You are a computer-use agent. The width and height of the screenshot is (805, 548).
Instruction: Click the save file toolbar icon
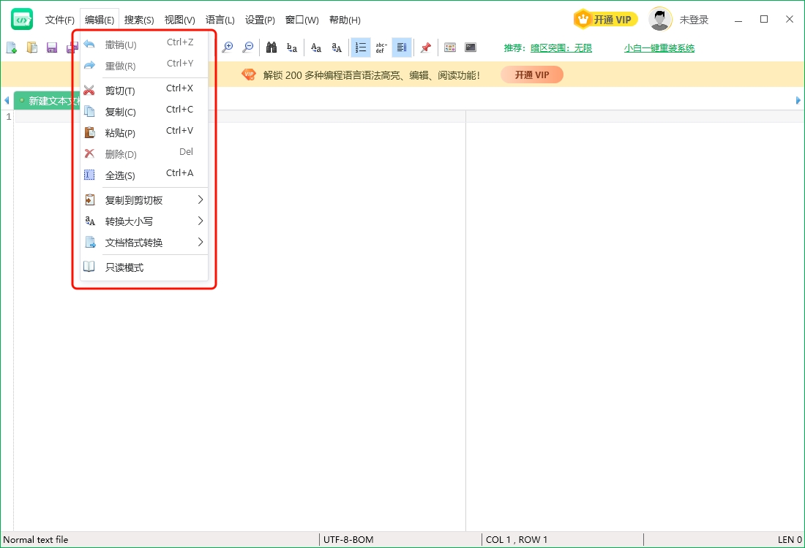pos(52,47)
